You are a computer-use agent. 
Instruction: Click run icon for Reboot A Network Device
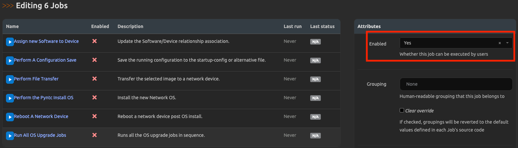tap(10, 117)
